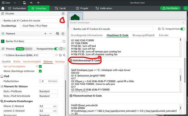Toggle the Nur auf Druckplatte checkbox
This screenshot has width=188, height=116.
pyautogui.click(x=40, y=66)
